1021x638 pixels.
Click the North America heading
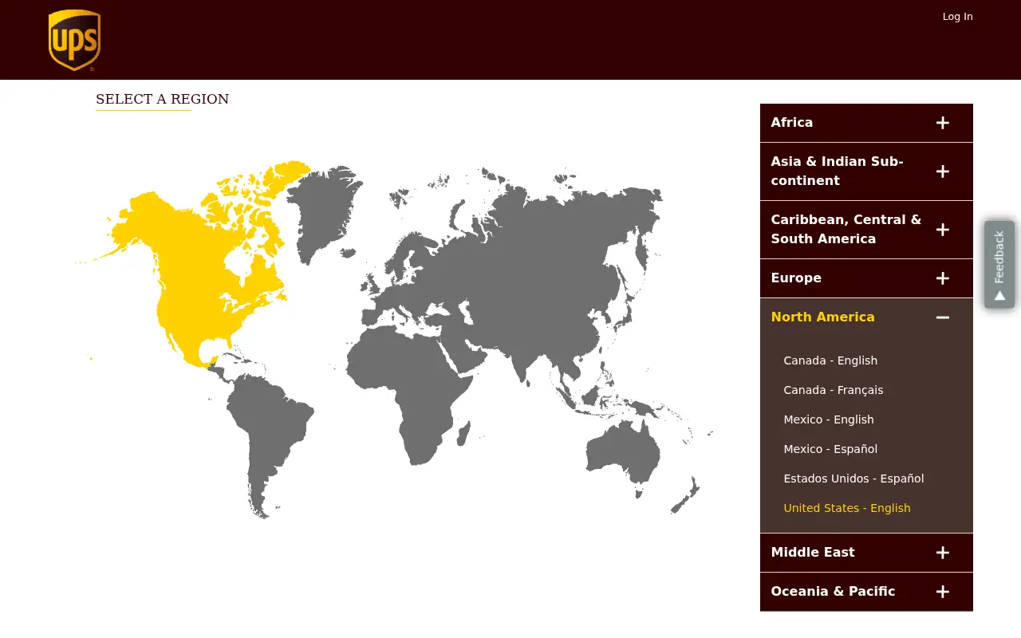823,317
